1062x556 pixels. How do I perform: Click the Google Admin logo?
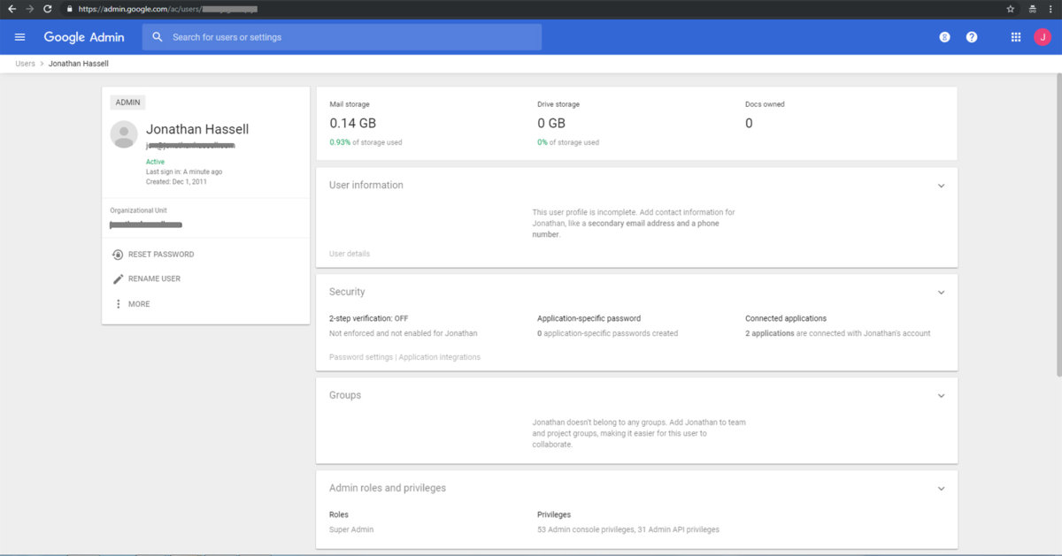click(84, 37)
